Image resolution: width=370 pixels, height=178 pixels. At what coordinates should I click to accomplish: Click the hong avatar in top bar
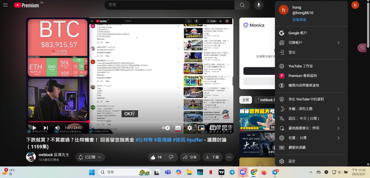tap(355, 5)
